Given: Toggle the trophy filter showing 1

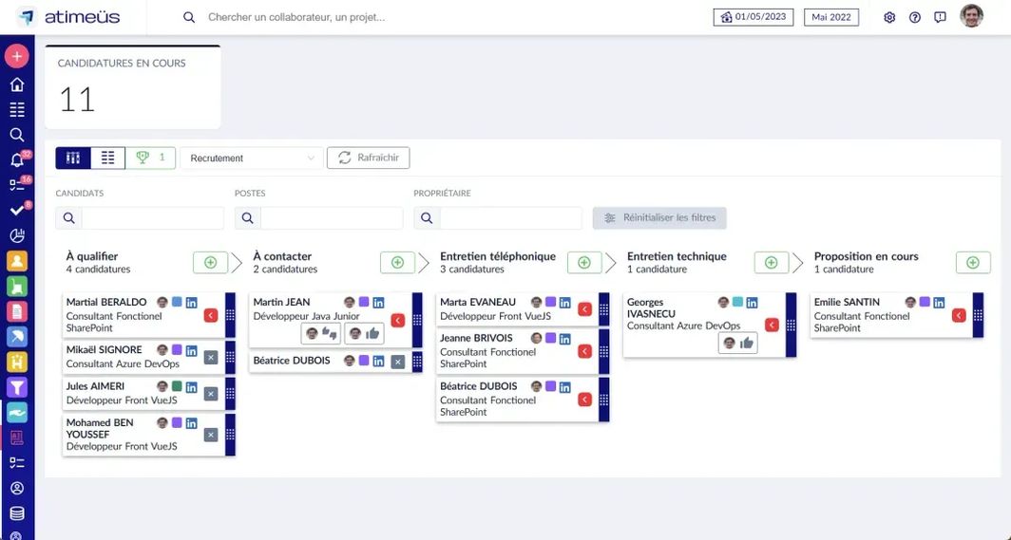Looking at the screenshot, I should pyautogui.click(x=150, y=158).
